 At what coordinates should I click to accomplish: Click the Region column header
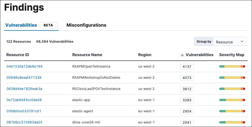click(x=145, y=55)
